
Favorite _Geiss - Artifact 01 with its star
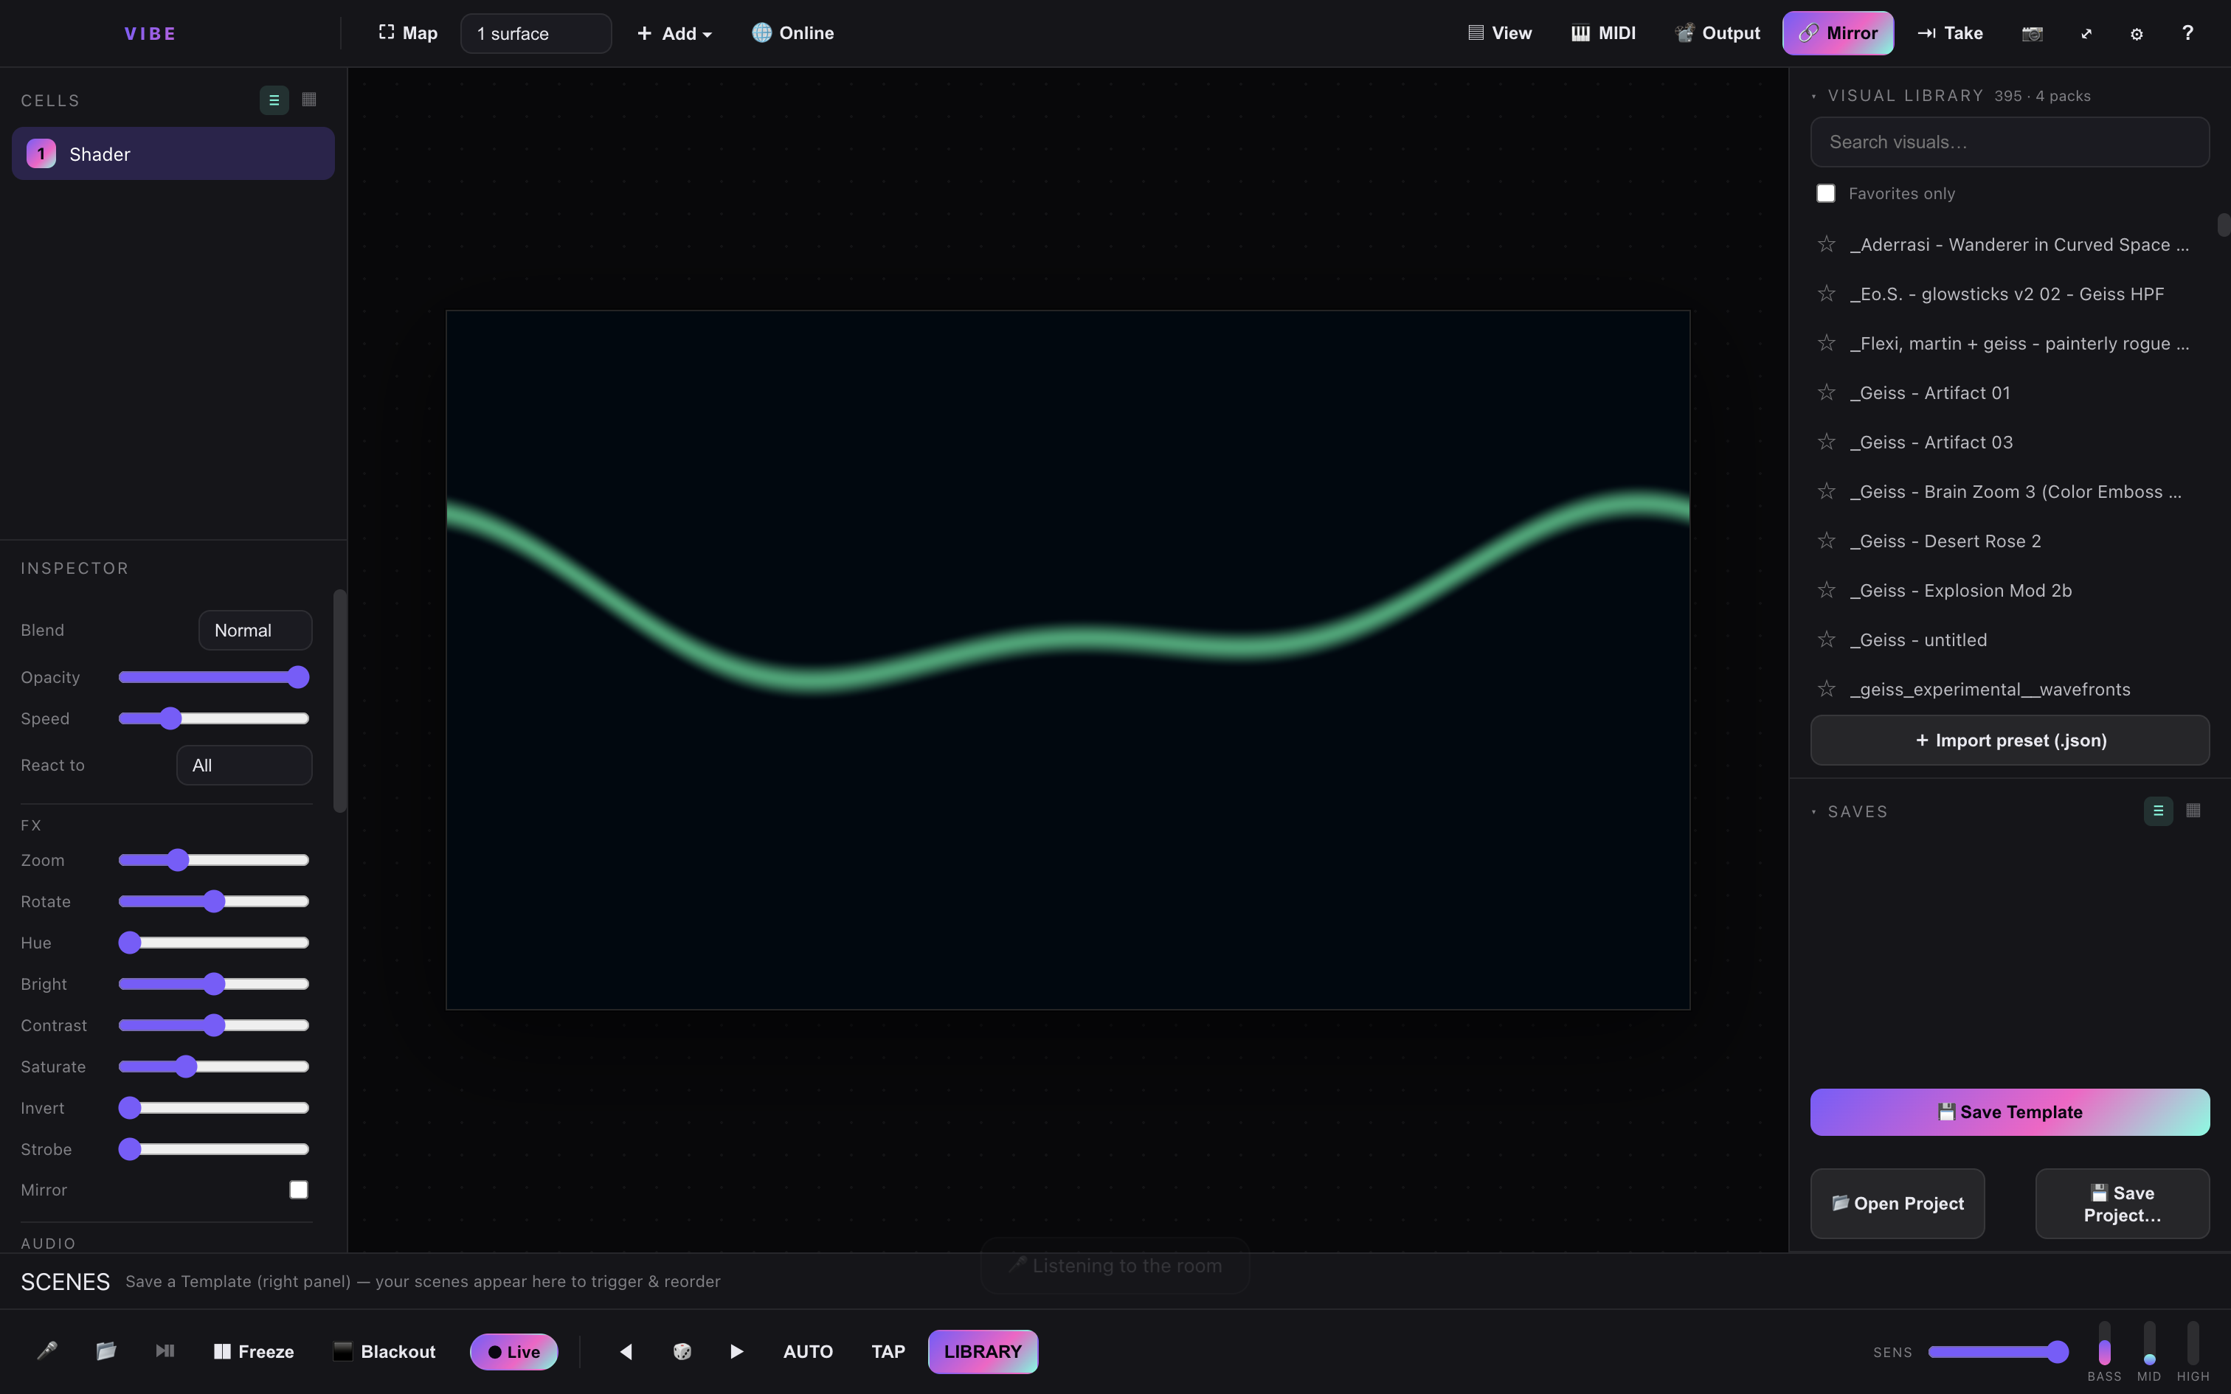coord(1826,392)
